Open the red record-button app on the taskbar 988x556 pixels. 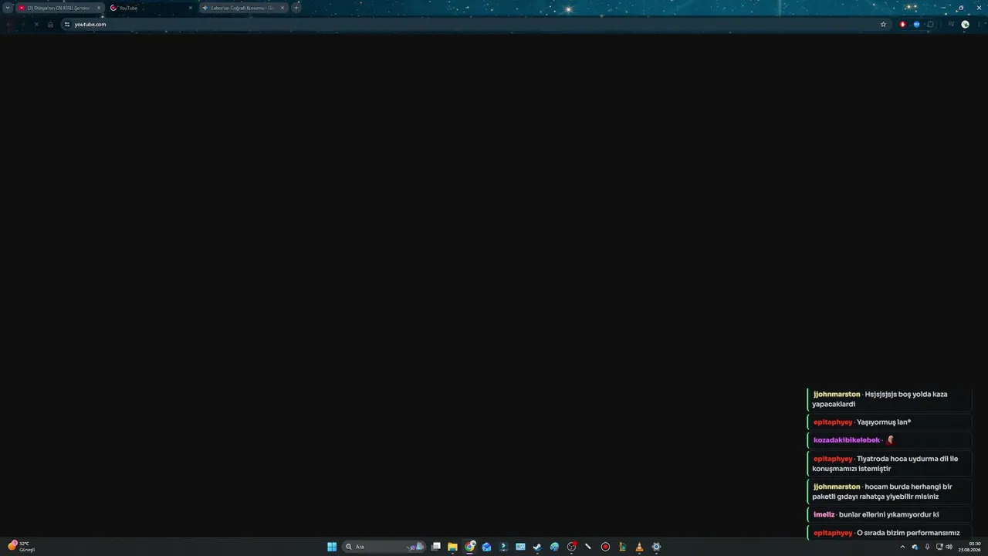pyautogui.click(x=605, y=547)
